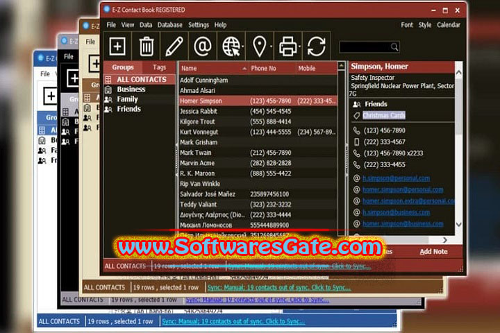This screenshot has height=333, width=500.
Task: Click the Edit contact pencil icon
Action: pos(174,46)
